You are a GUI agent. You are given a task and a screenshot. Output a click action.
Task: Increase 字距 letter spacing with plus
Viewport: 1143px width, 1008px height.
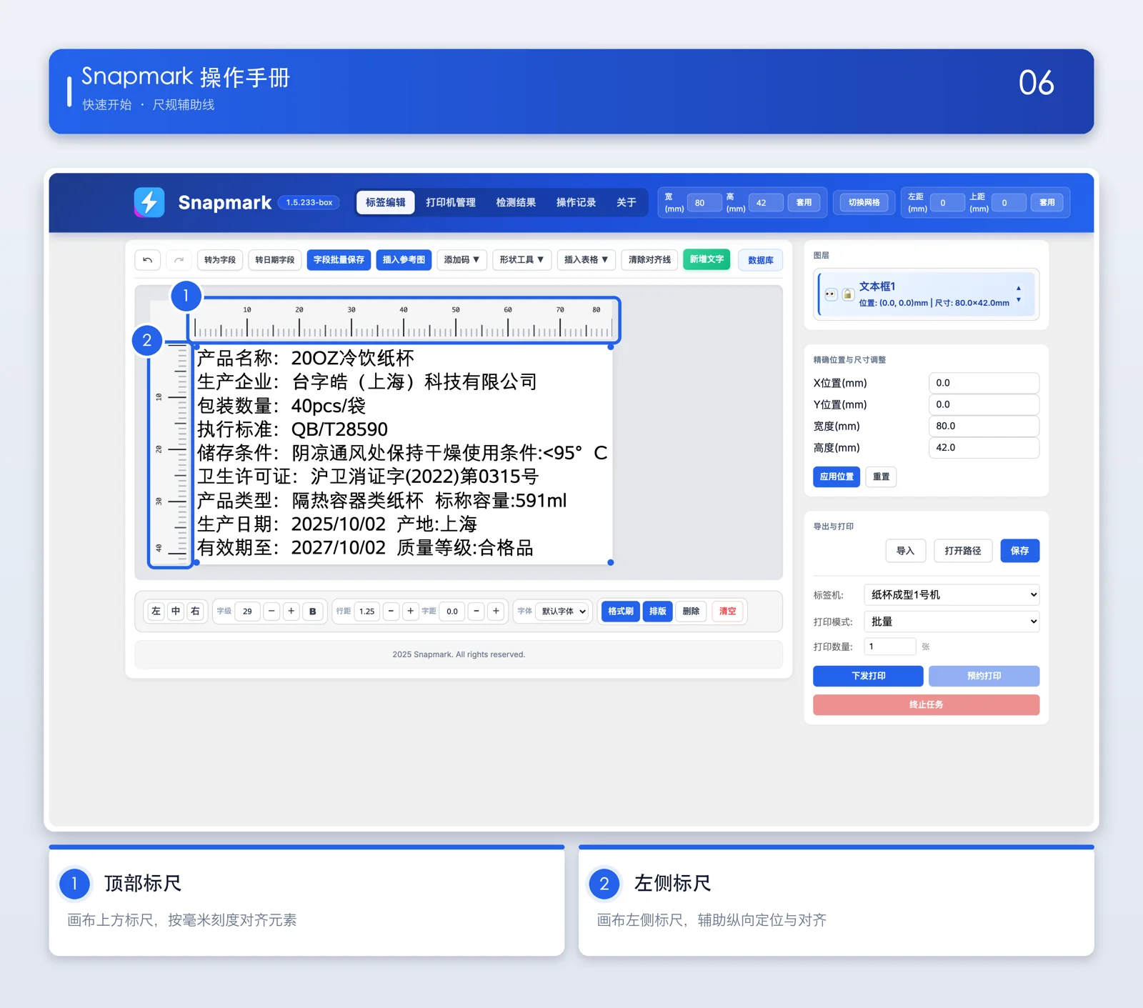496,612
